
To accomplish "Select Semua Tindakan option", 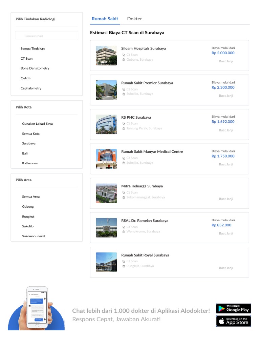I will [x=32, y=48].
